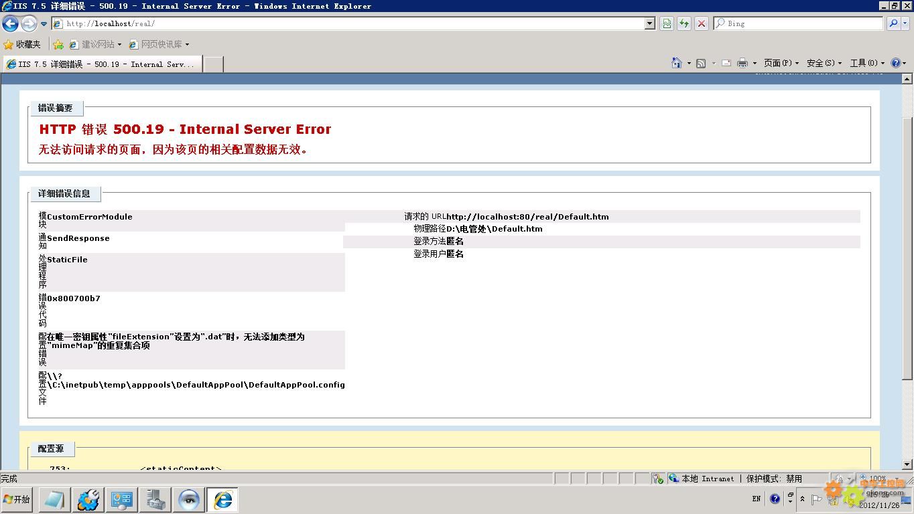
Task: Click the Print icon in command bar
Action: tap(742, 63)
